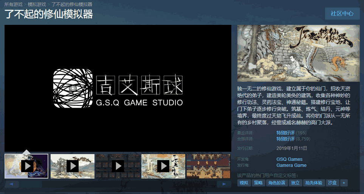Open the 社区中心 community hub
Screen dimensions: 364x194
[x=342, y=14]
